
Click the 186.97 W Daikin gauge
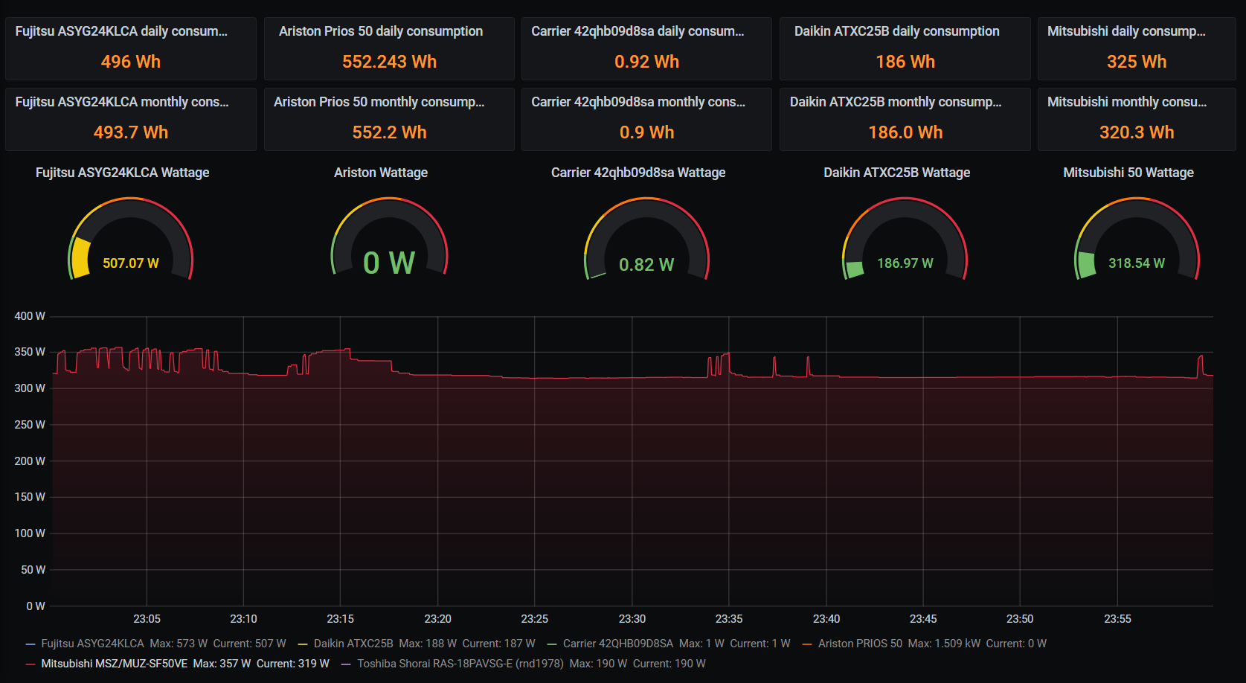905,263
